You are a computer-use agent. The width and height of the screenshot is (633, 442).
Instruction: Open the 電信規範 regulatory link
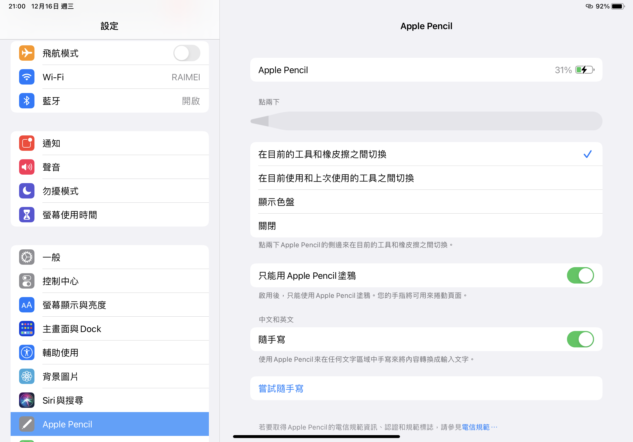pos(479,427)
